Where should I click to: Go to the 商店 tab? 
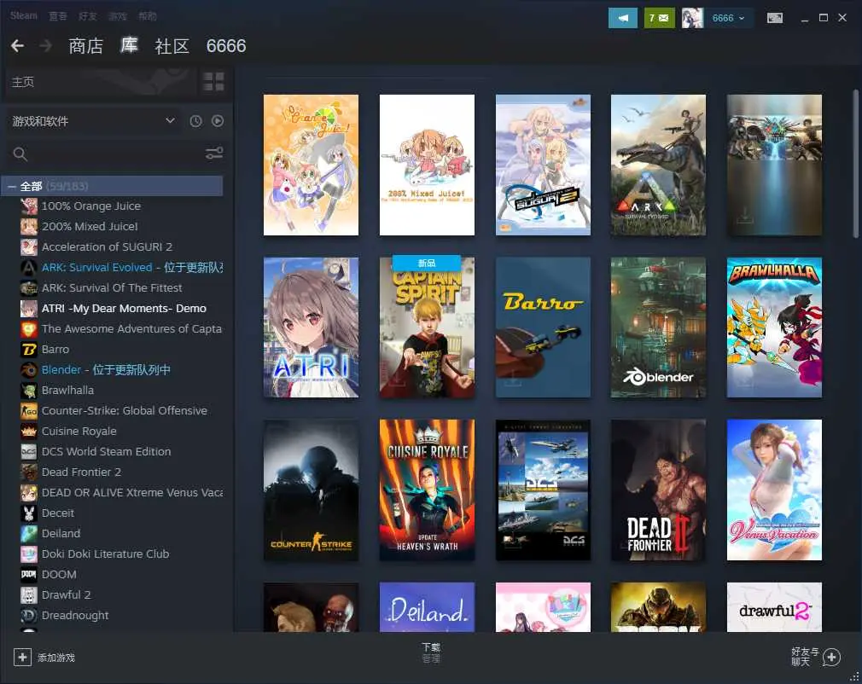tap(85, 45)
